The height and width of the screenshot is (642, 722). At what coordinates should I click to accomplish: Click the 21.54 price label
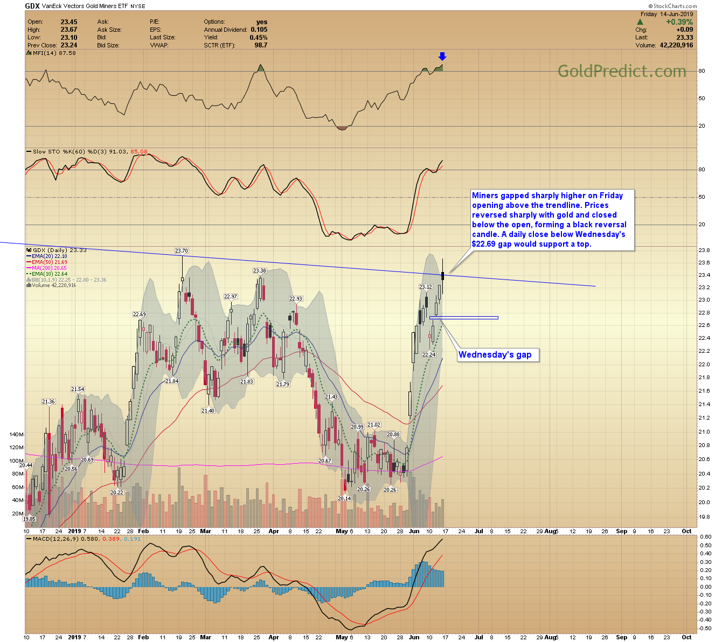tap(78, 389)
